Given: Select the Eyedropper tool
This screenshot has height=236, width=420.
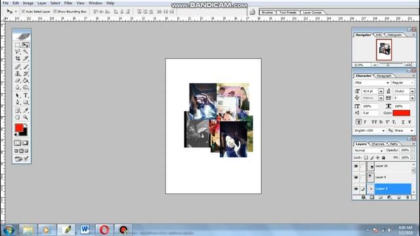Looking at the screenshot, I should pyautogui.click(x=26, y=110).
